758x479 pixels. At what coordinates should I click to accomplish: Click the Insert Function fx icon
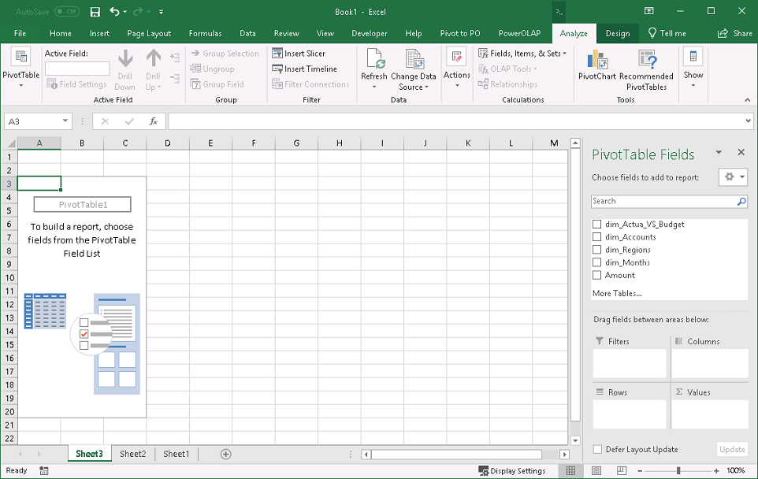153,121
